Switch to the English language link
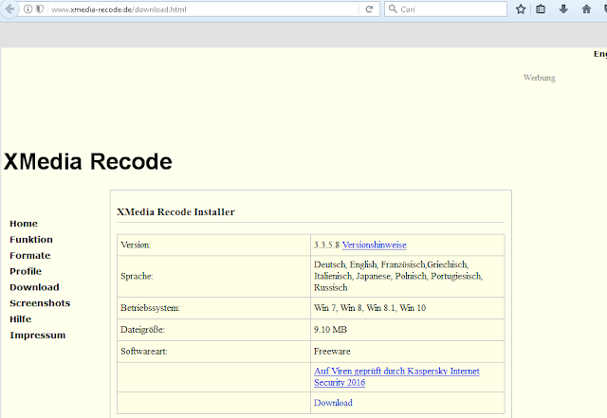 click(x=600, y=54)
